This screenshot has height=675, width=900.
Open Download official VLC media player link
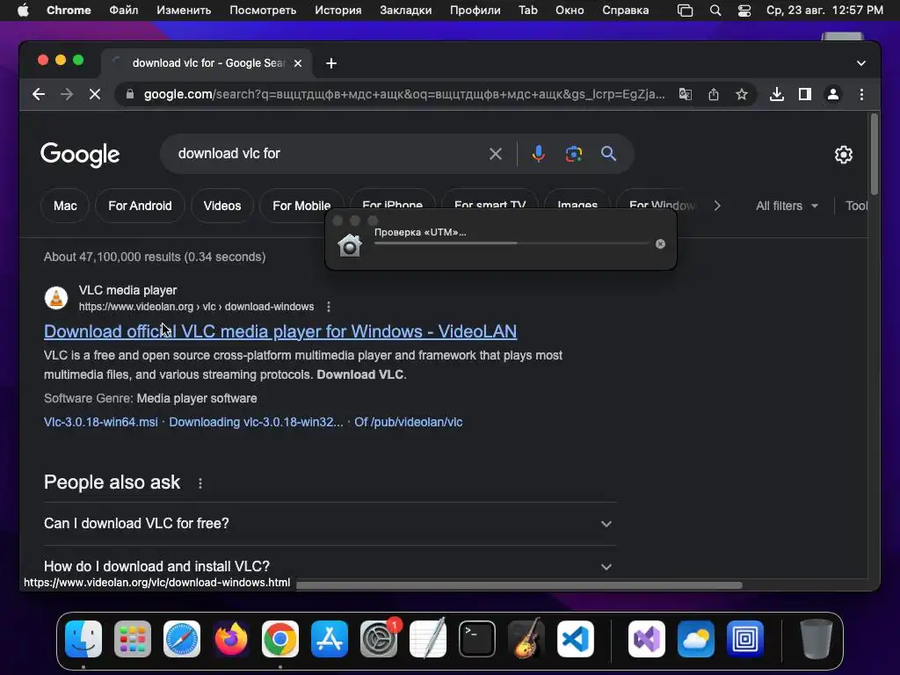click(280, 331)
